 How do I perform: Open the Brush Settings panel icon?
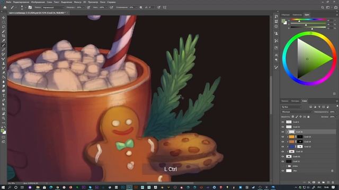[30, 7]
